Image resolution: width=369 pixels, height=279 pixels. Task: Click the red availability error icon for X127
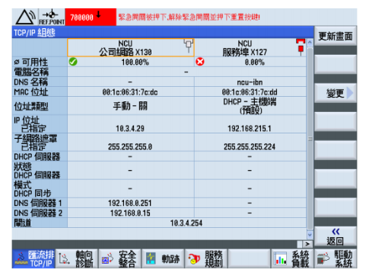click(x=200, y=62)
